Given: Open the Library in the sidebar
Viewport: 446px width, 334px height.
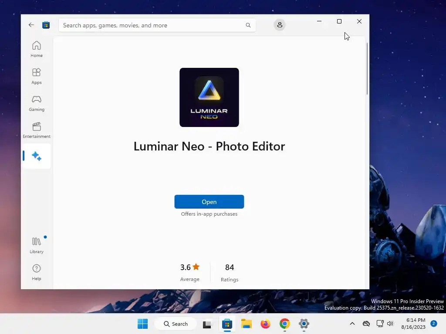Looking at the screenshot, I should (x=37, y=245).
